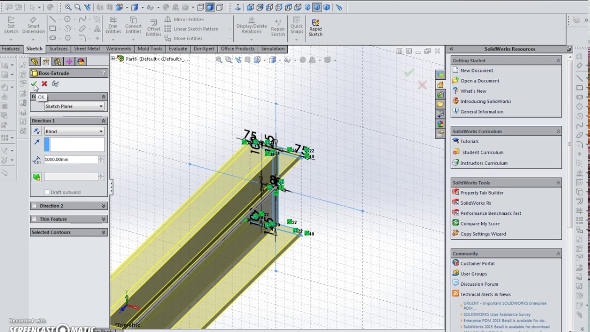Select the Spline sketch tool
Screen dimensions: 590x332
82,19
